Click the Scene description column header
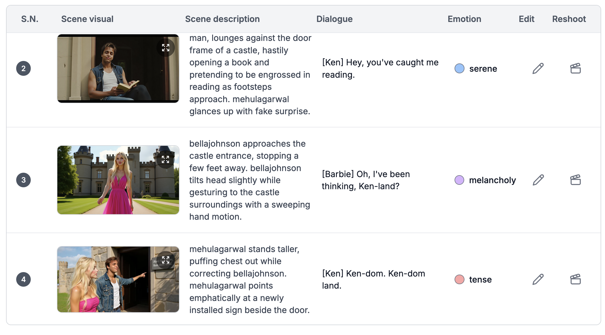This screenshot has height=335, width=605. coord(222,19)
